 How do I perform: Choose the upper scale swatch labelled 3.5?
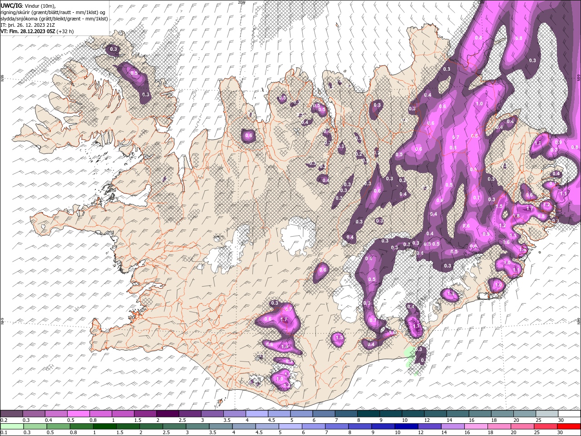pos(234,414)
